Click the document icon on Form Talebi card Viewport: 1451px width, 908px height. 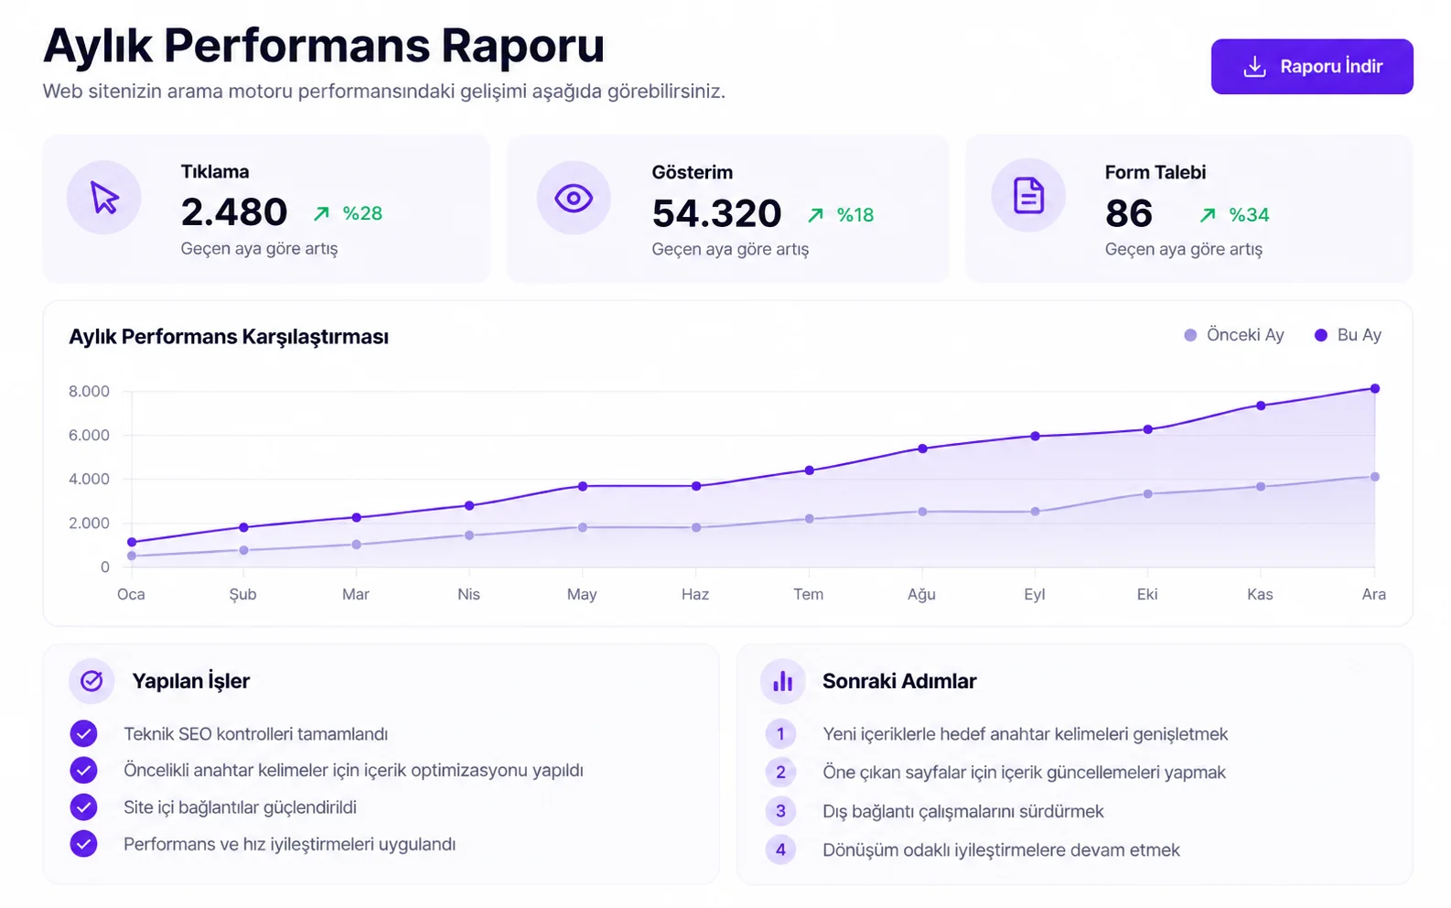coord(1028,196)
